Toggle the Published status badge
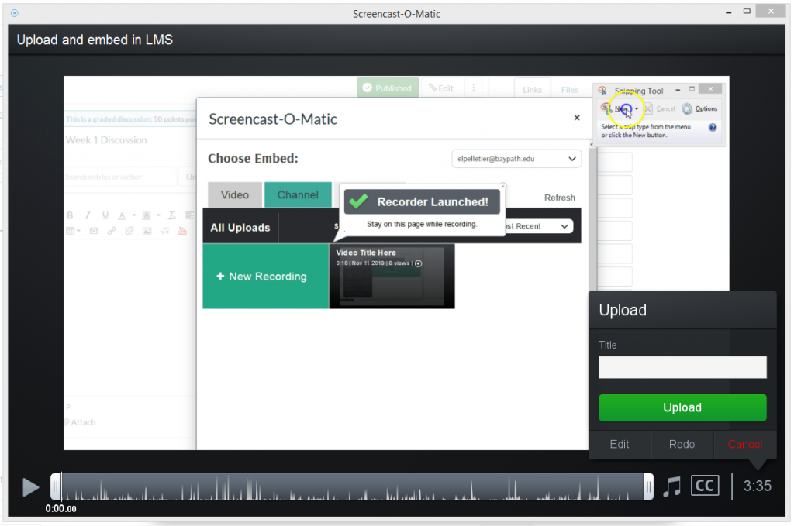 387,88
